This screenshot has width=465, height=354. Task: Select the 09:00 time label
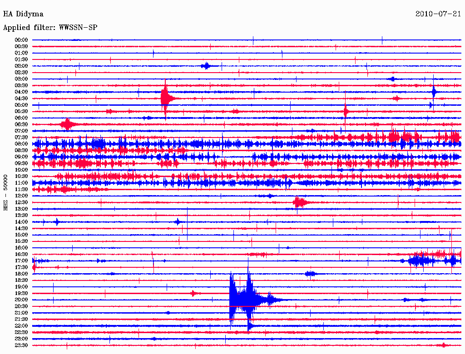point(21,157)
